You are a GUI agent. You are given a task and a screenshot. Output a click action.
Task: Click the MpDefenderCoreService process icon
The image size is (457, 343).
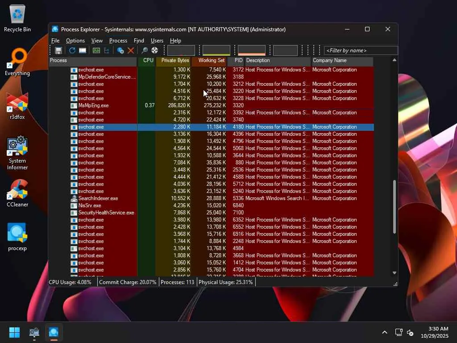point(74,77)
